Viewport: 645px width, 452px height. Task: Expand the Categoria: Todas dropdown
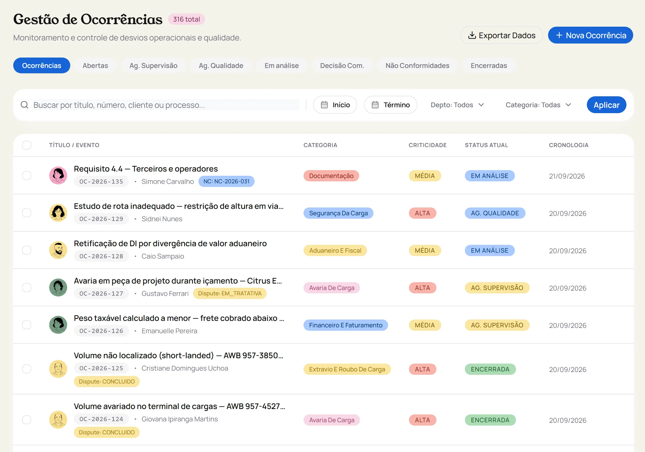pos(538,105)
